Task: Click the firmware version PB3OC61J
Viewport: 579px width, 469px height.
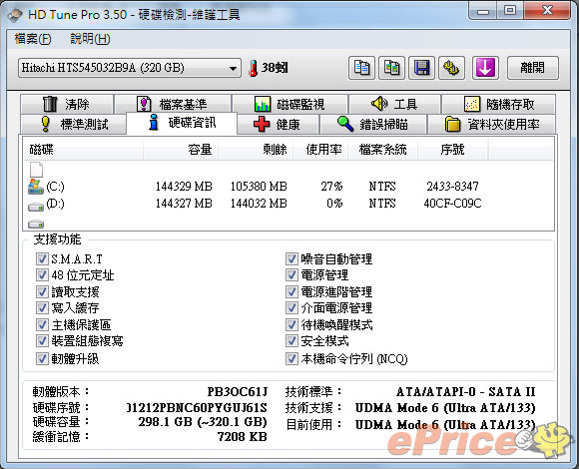Action: 237,391
